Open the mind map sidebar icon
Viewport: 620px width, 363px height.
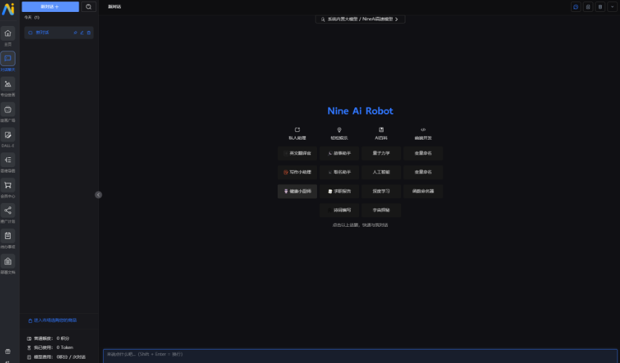coord(8,160)
